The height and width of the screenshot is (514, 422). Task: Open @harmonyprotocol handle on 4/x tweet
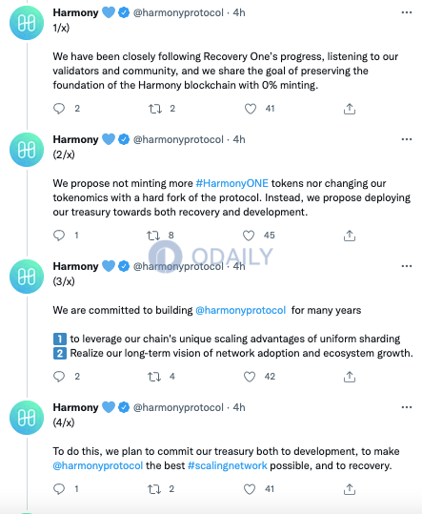tap(178, 407)
